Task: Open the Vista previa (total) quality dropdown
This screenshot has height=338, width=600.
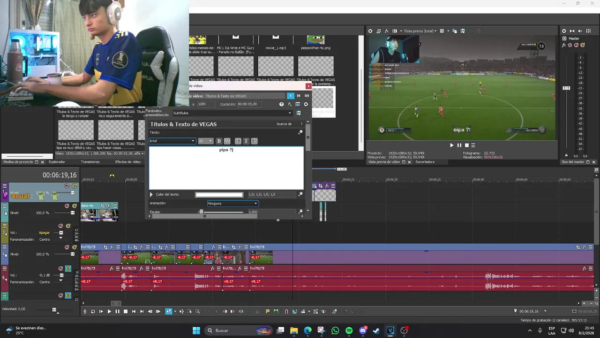Action: tap(420, 31)
